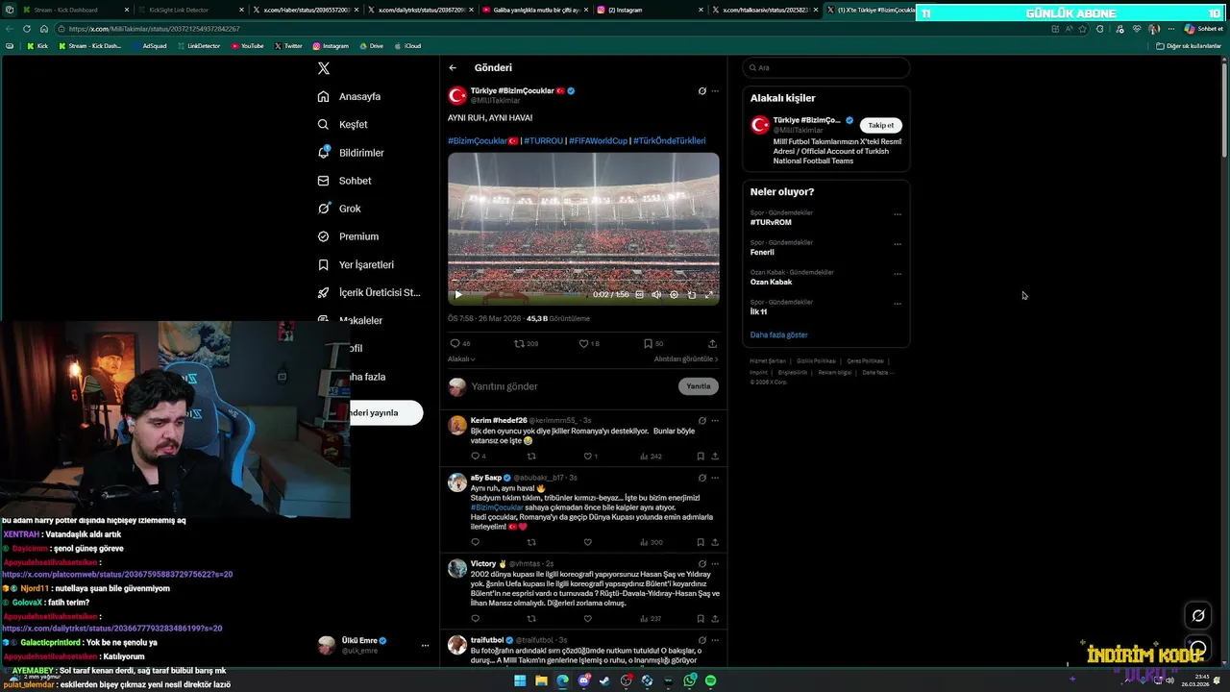Open video settings gear
The width and height of the screenshot is (1230, 692).
674,295
